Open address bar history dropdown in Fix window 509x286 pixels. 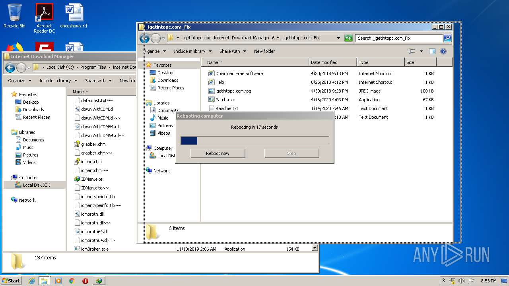tap(338, 38)
